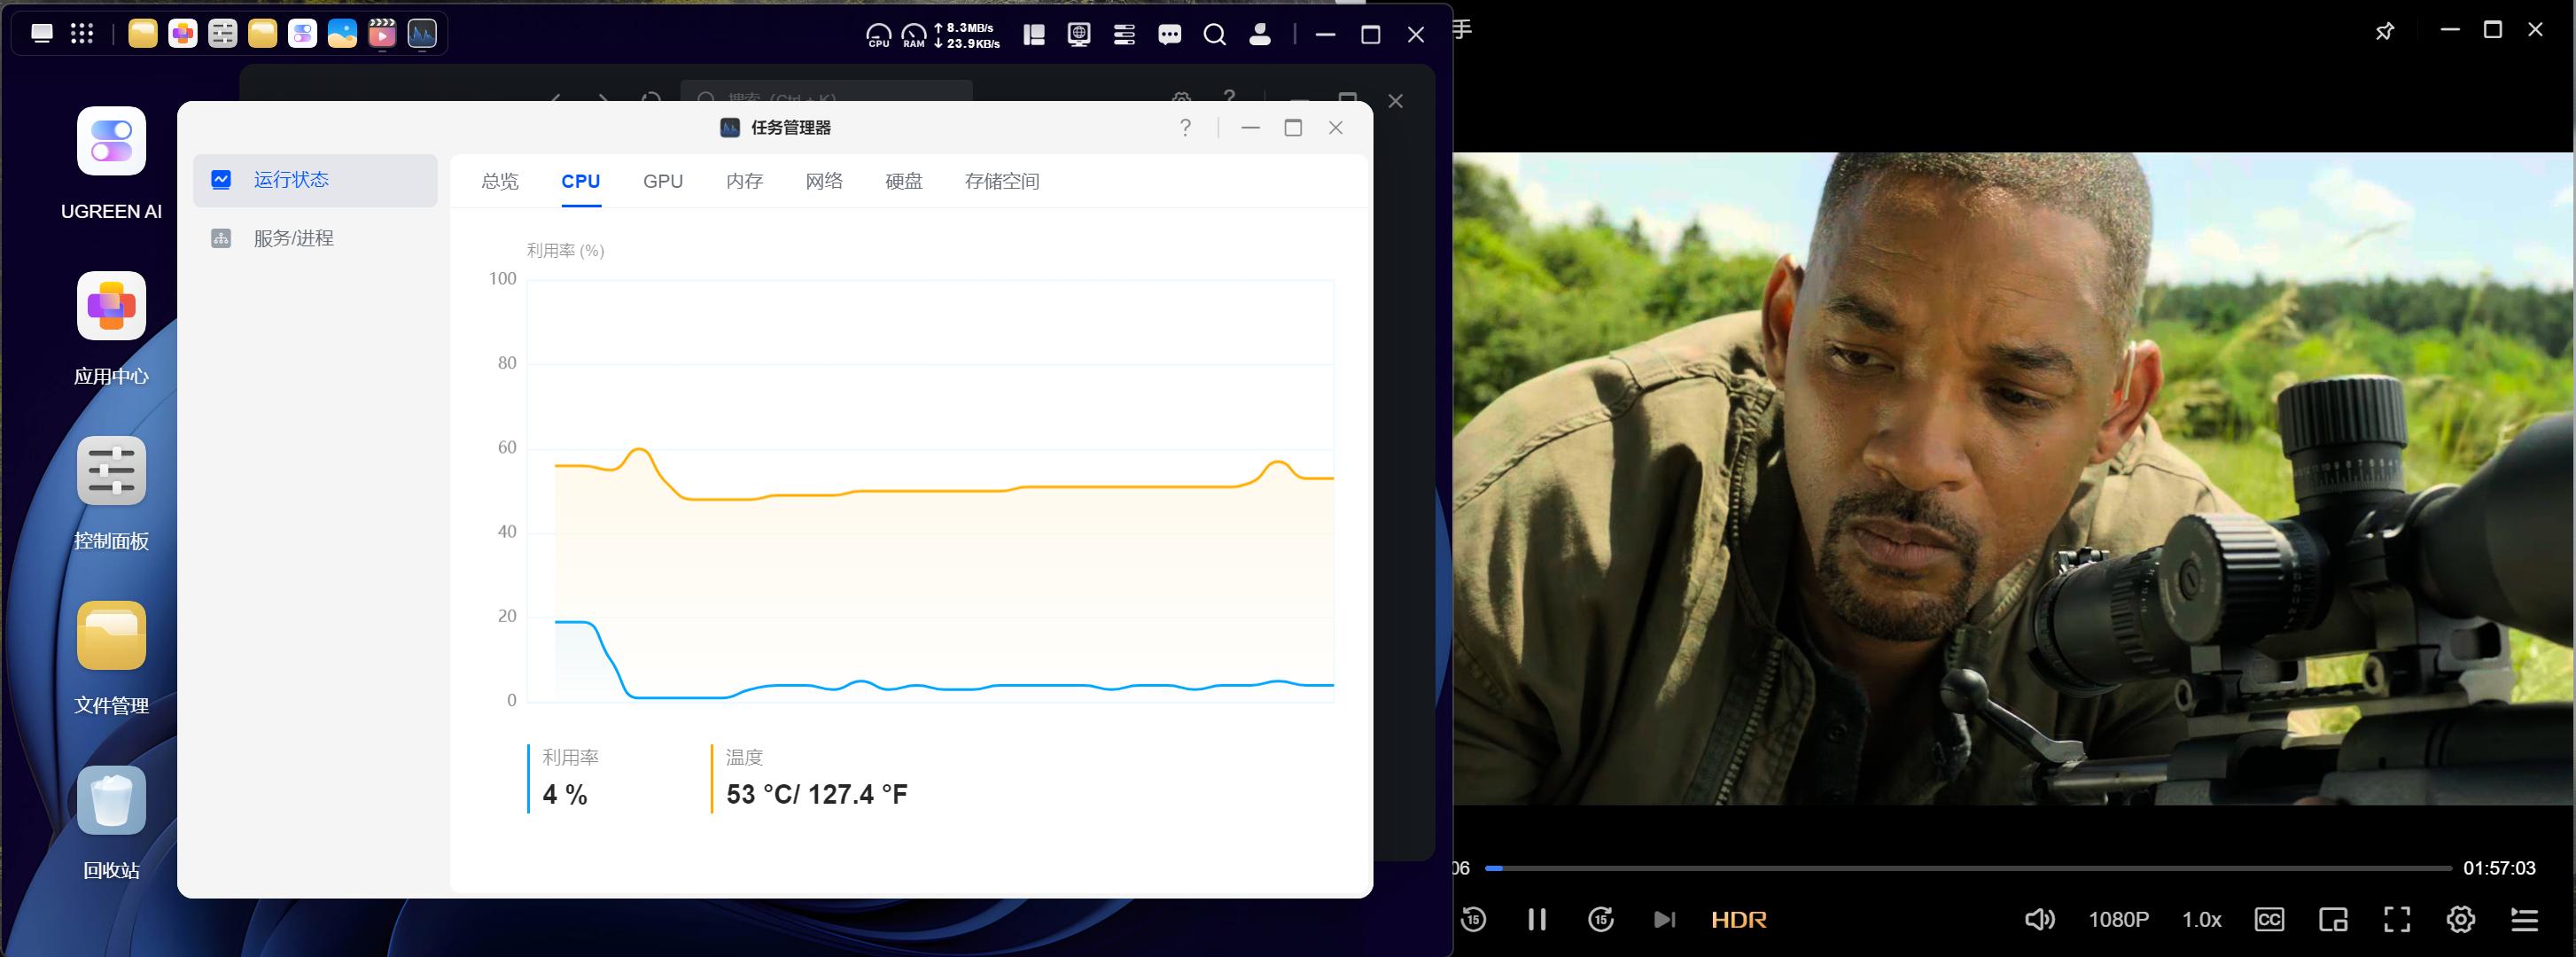Click the Task Manager help question mark
This screenshot has height=957, width=2576.
pos(1185,127)
